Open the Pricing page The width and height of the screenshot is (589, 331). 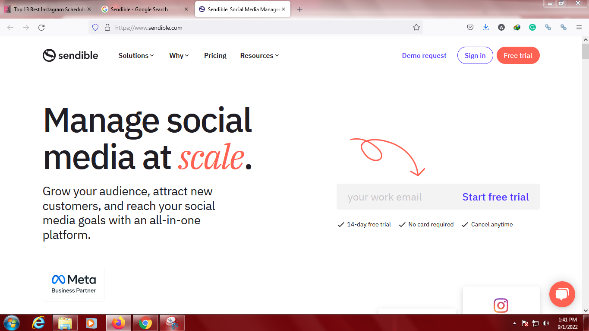[215, 55]
